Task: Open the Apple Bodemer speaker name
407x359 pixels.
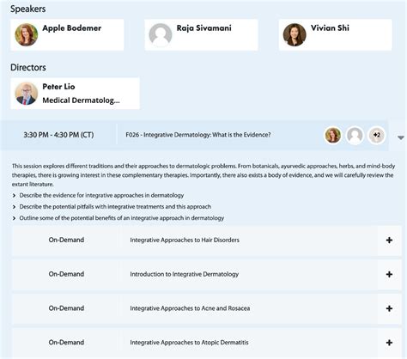Action: pos(72,28)
